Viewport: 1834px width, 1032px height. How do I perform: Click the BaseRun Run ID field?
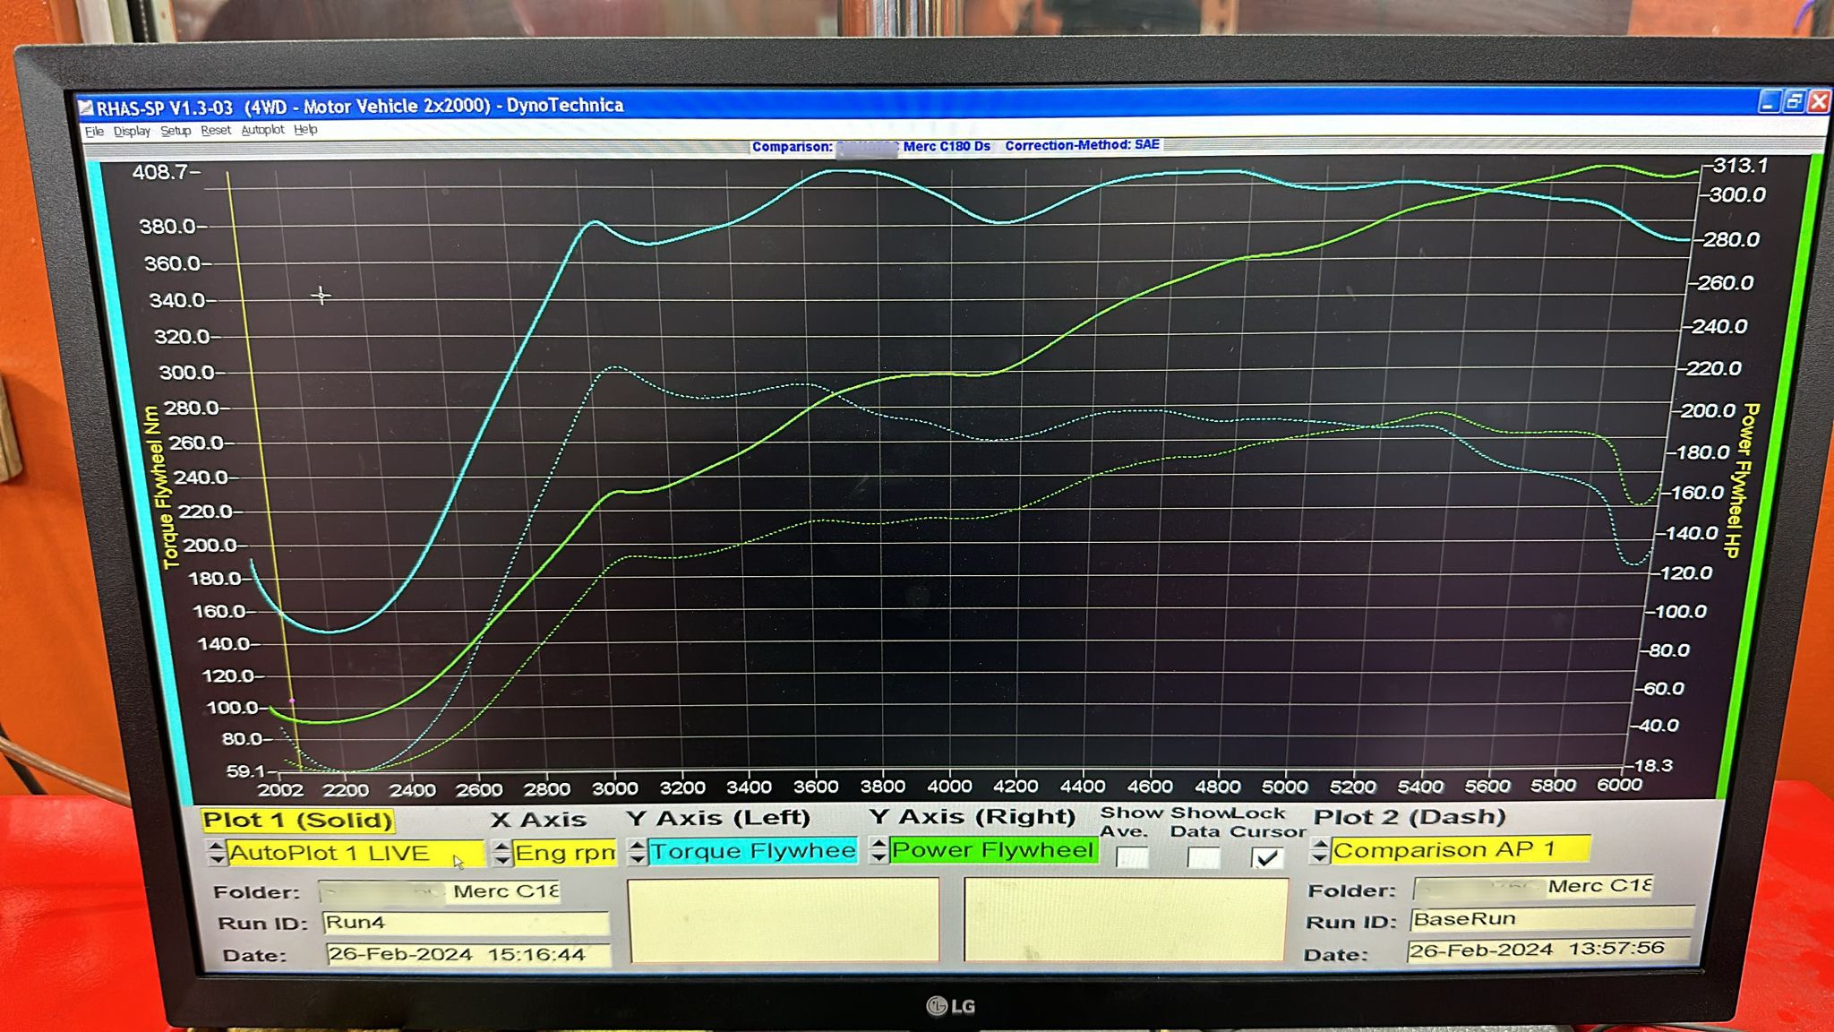[x=1551, y=918]
